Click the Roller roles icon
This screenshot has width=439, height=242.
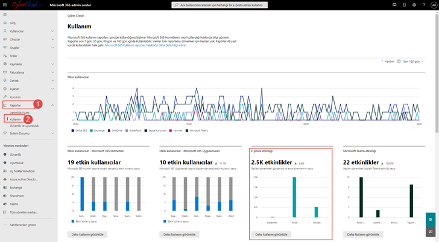pyautogui.click(x=5, y=56)
